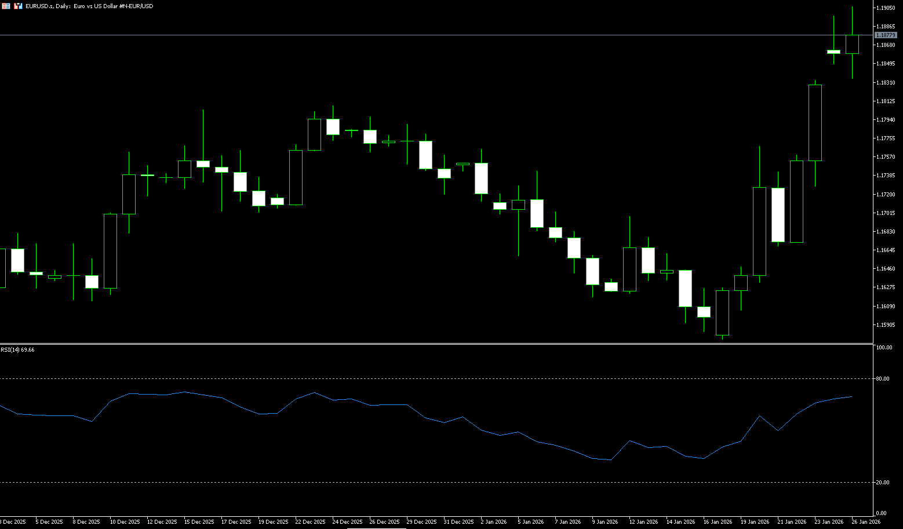Click the one-click trading panel icon
903x529 pixels.
[19, 6]
